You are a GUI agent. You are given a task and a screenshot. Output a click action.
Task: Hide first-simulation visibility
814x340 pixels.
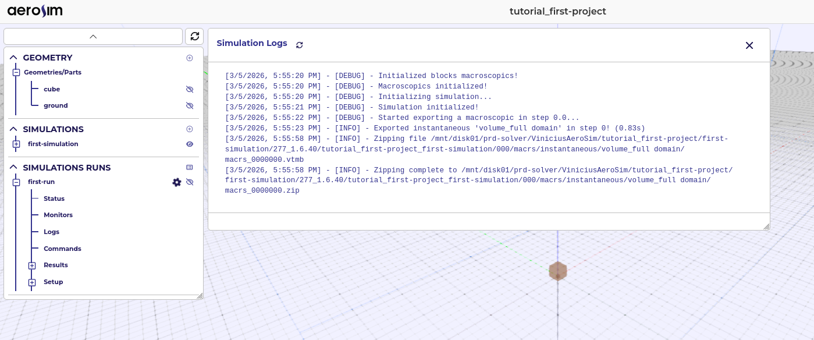tap(189, 144)
